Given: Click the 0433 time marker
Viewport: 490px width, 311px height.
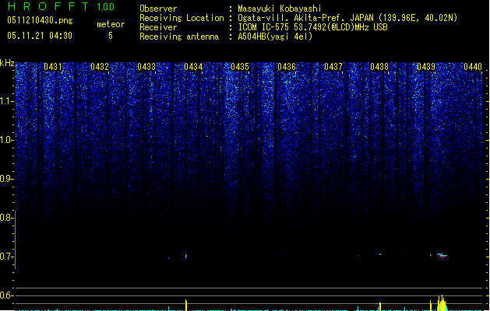Looking at the screenshot, I should (x=146, y=67).
